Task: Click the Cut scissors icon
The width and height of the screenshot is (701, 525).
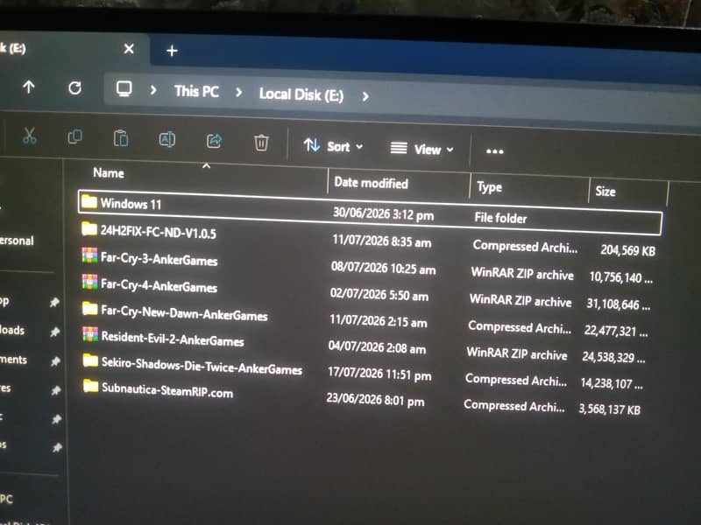Action: click(x=29, y=136)
